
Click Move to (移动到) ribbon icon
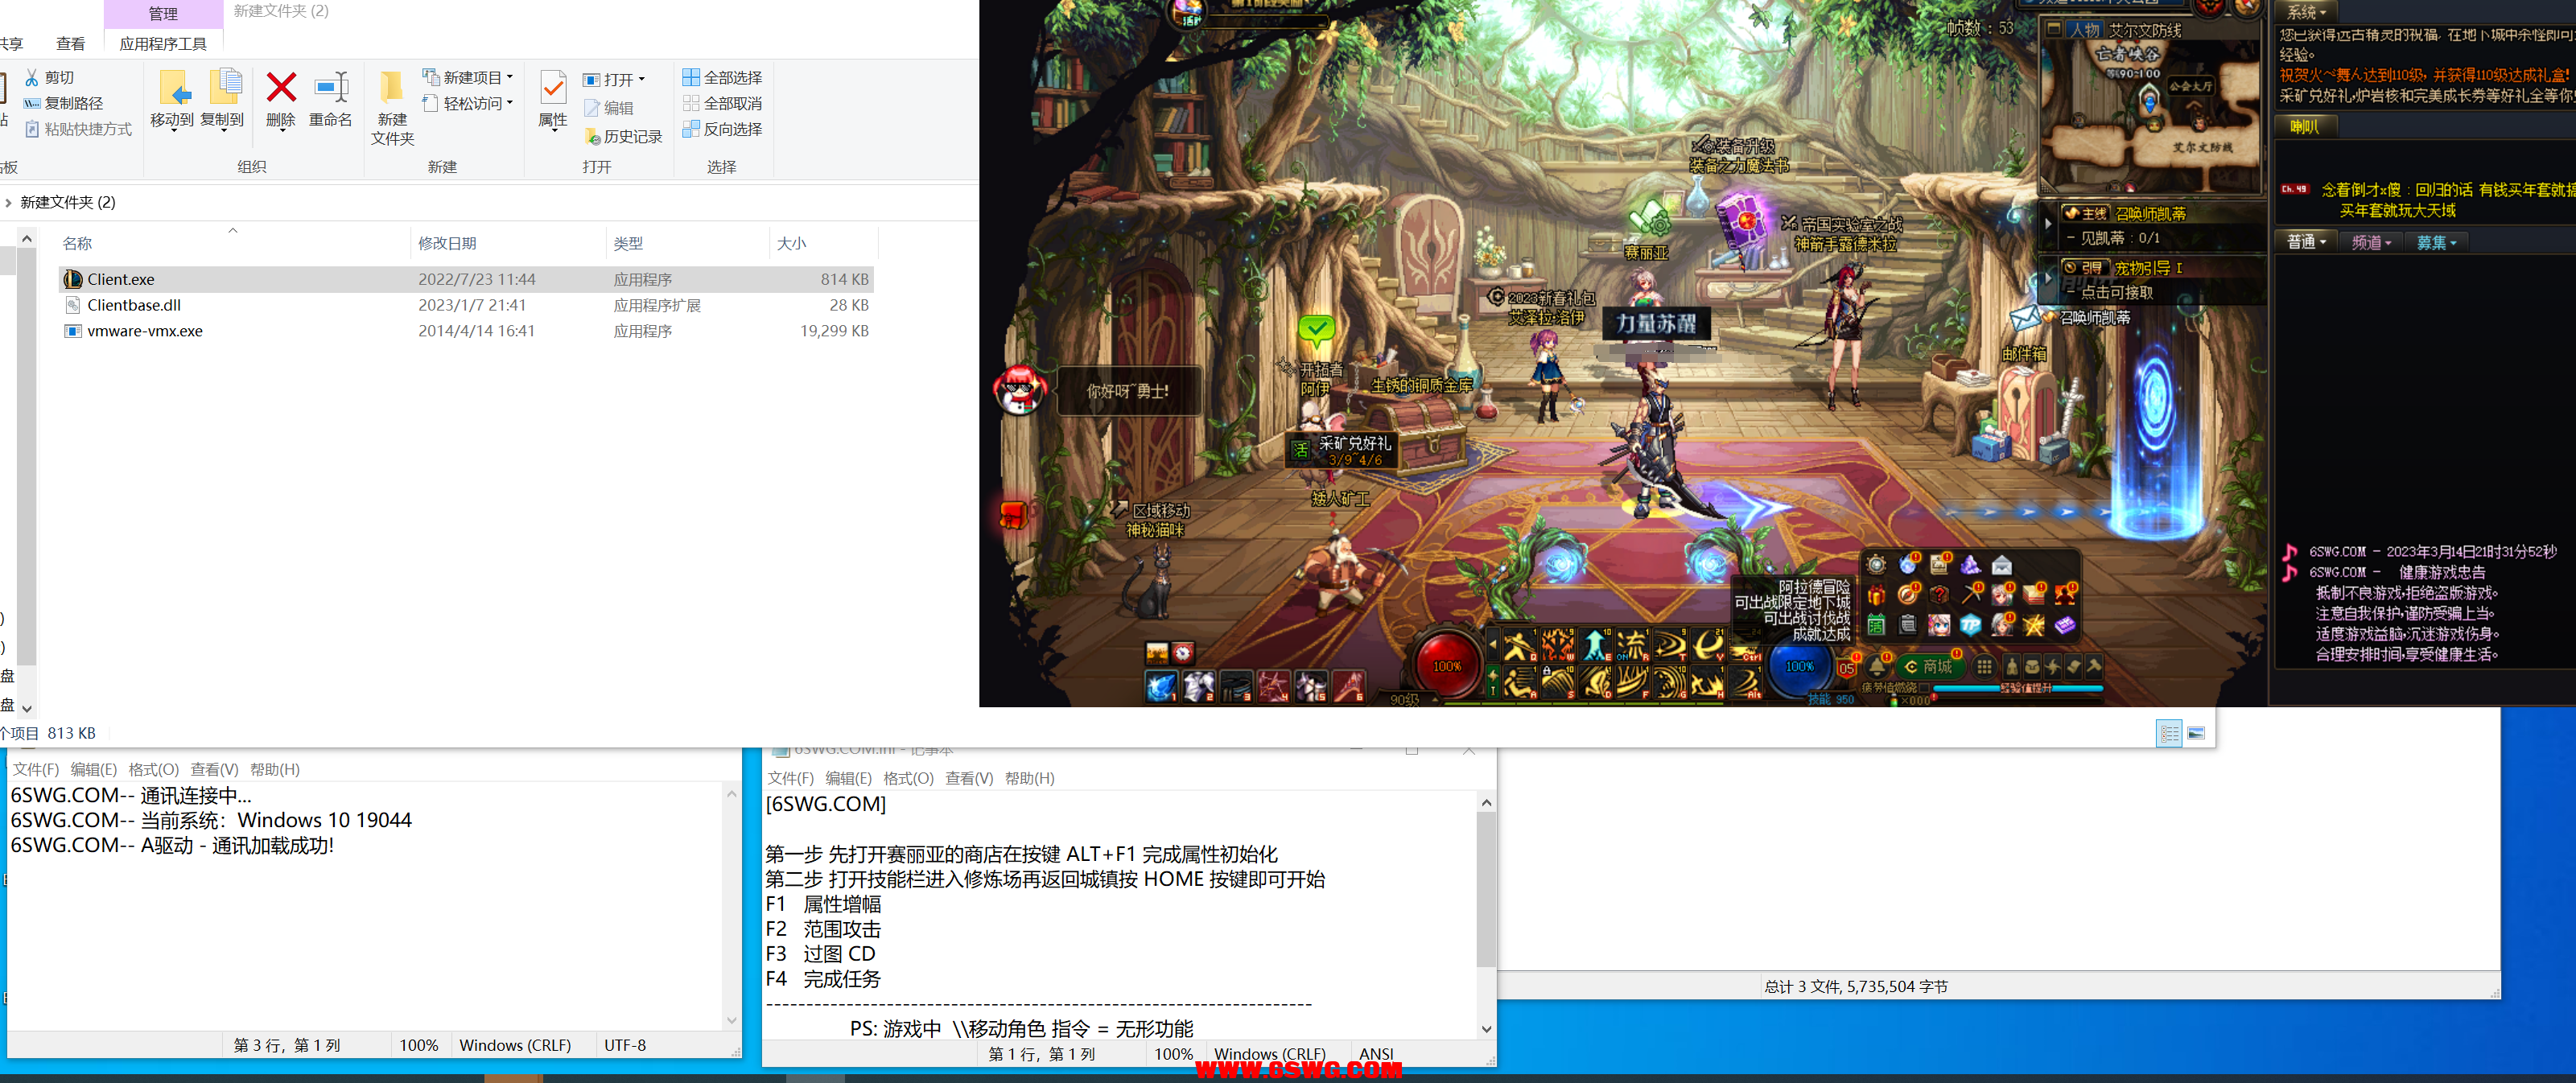coord(172,99)
